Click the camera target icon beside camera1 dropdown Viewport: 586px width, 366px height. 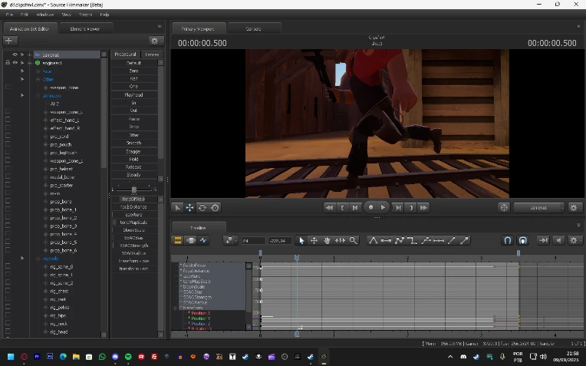[x=504, y=207]
